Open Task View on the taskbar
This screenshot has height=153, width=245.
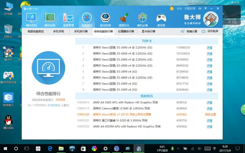pos(27,148)
